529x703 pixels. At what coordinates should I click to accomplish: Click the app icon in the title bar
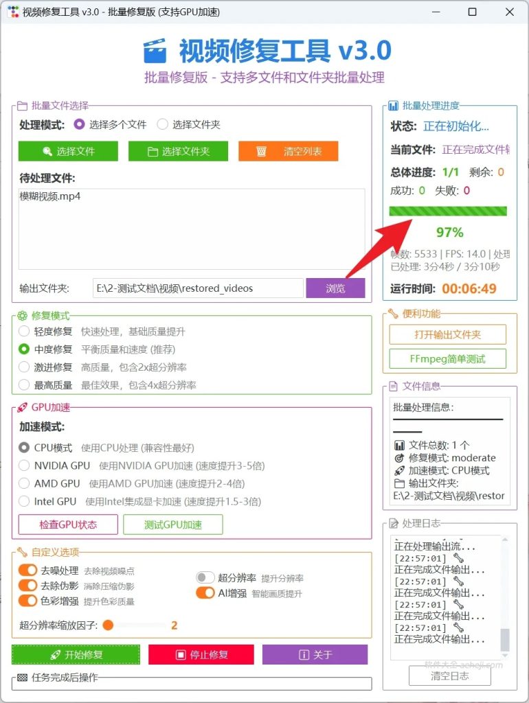pyautogui.click(x=14, y=12)
